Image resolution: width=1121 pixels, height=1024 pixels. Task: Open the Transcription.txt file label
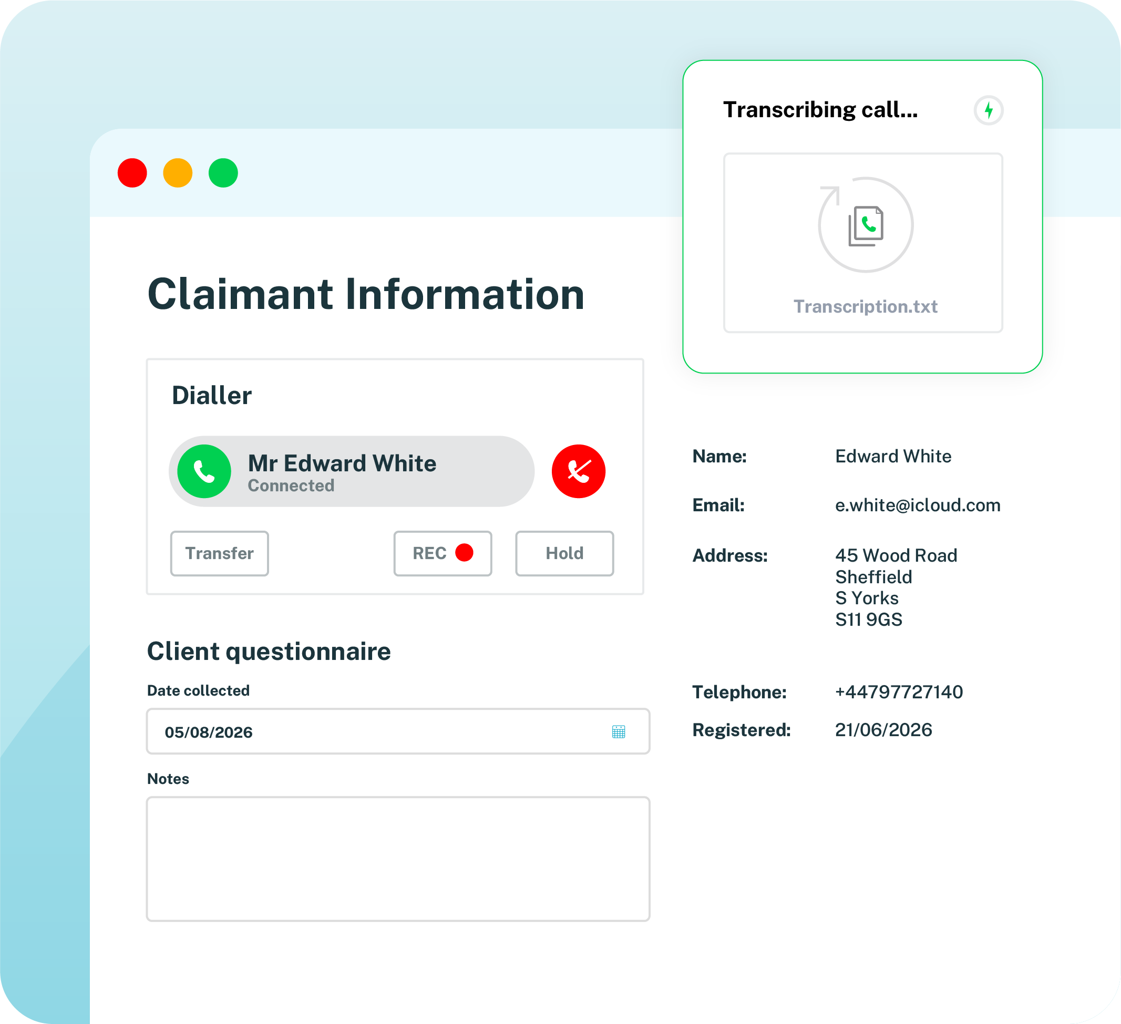(x=865, y=307)
